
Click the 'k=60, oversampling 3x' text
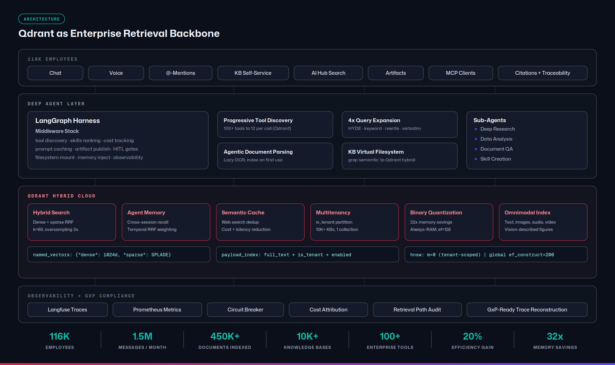[x=56, y=230]
